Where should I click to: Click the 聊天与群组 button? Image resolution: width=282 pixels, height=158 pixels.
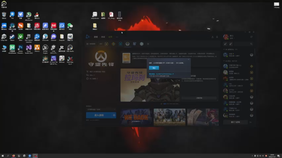coord(235,122)
